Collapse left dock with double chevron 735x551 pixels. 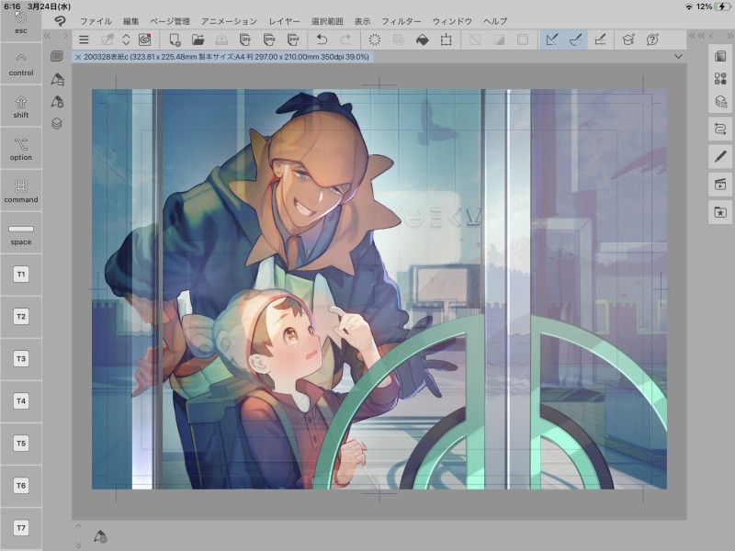coord(47,36)
